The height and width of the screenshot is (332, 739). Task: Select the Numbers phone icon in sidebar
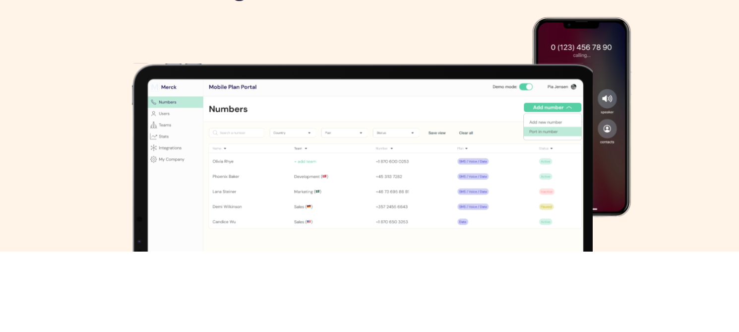pos(154,102)
